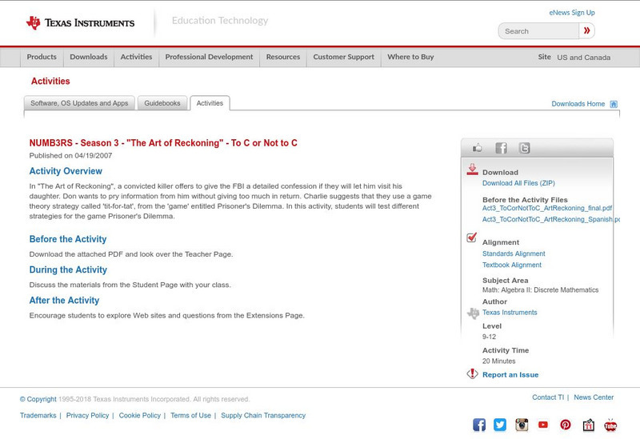Click the eNews Sign Up link
The image size is (640, 439).
[x=572, y=13]
